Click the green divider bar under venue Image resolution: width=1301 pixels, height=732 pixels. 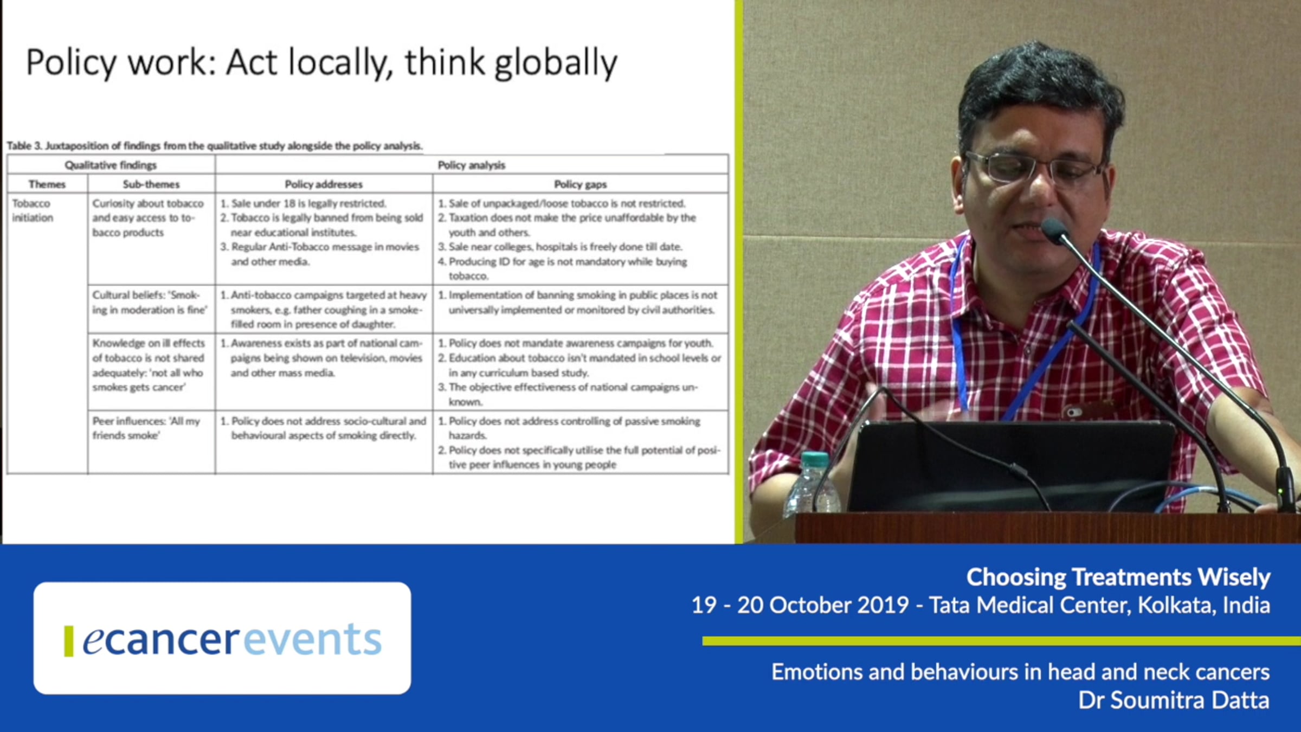click(x=1001, y=641)
